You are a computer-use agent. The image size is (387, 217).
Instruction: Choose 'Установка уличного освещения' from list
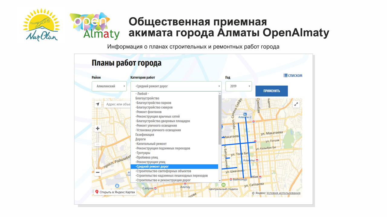point(174,130)
